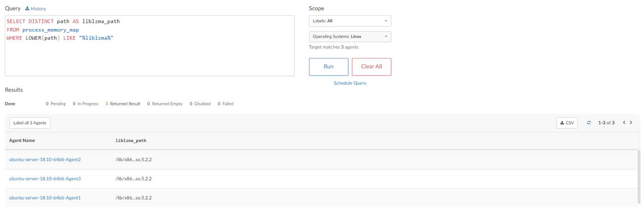Image resolution: width=643 pixels, height=216 pixels.
Task: Click the Schedule Query link
Action: [x=350, y=83]
